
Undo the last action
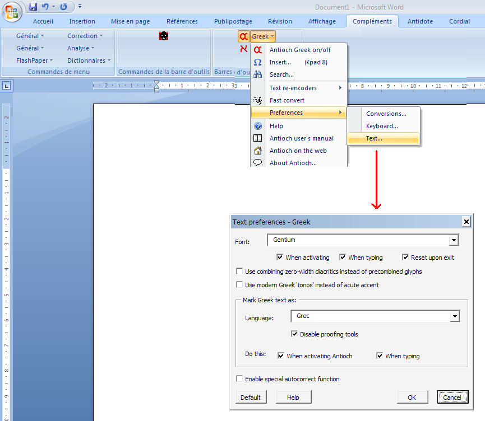tap(45, 7)
